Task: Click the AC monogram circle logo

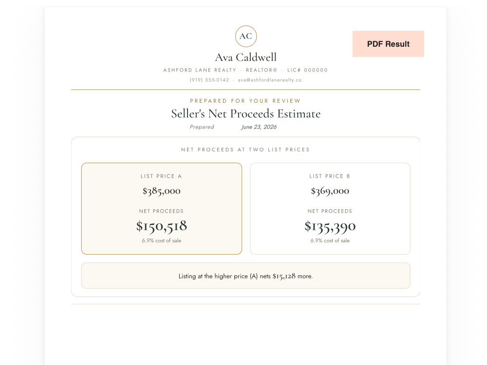Action: 245,36
